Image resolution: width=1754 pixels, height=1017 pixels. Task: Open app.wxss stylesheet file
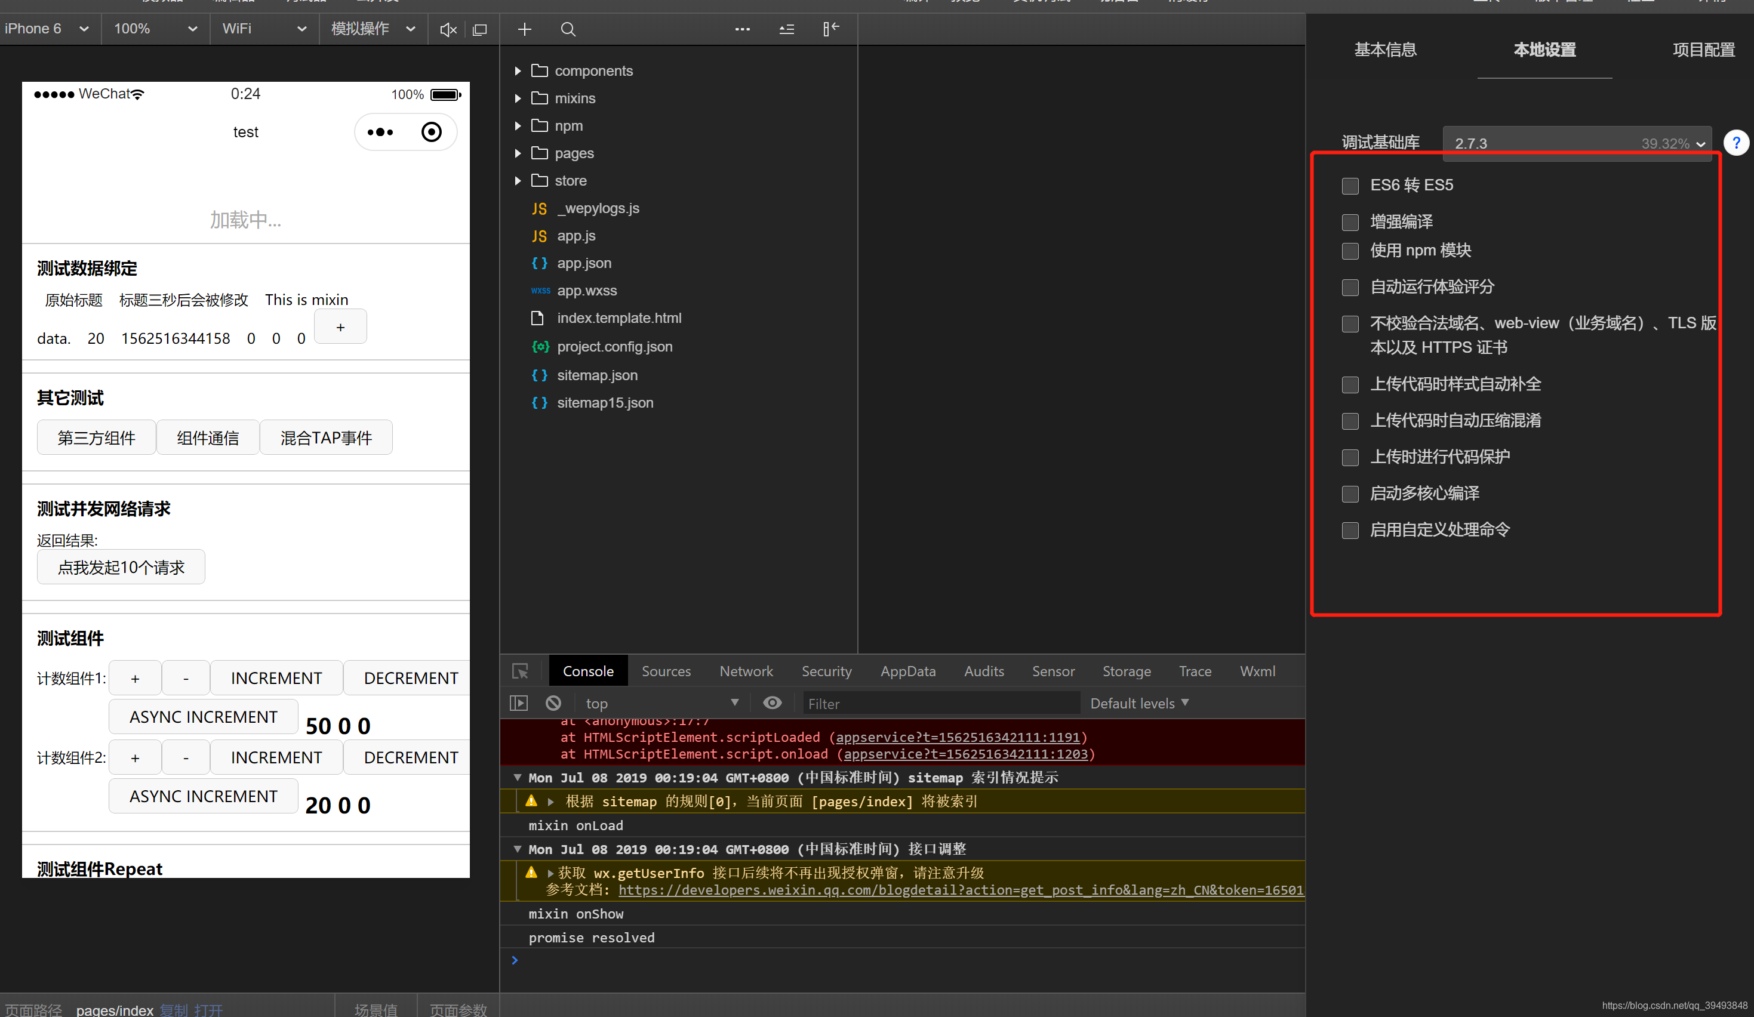587,291
